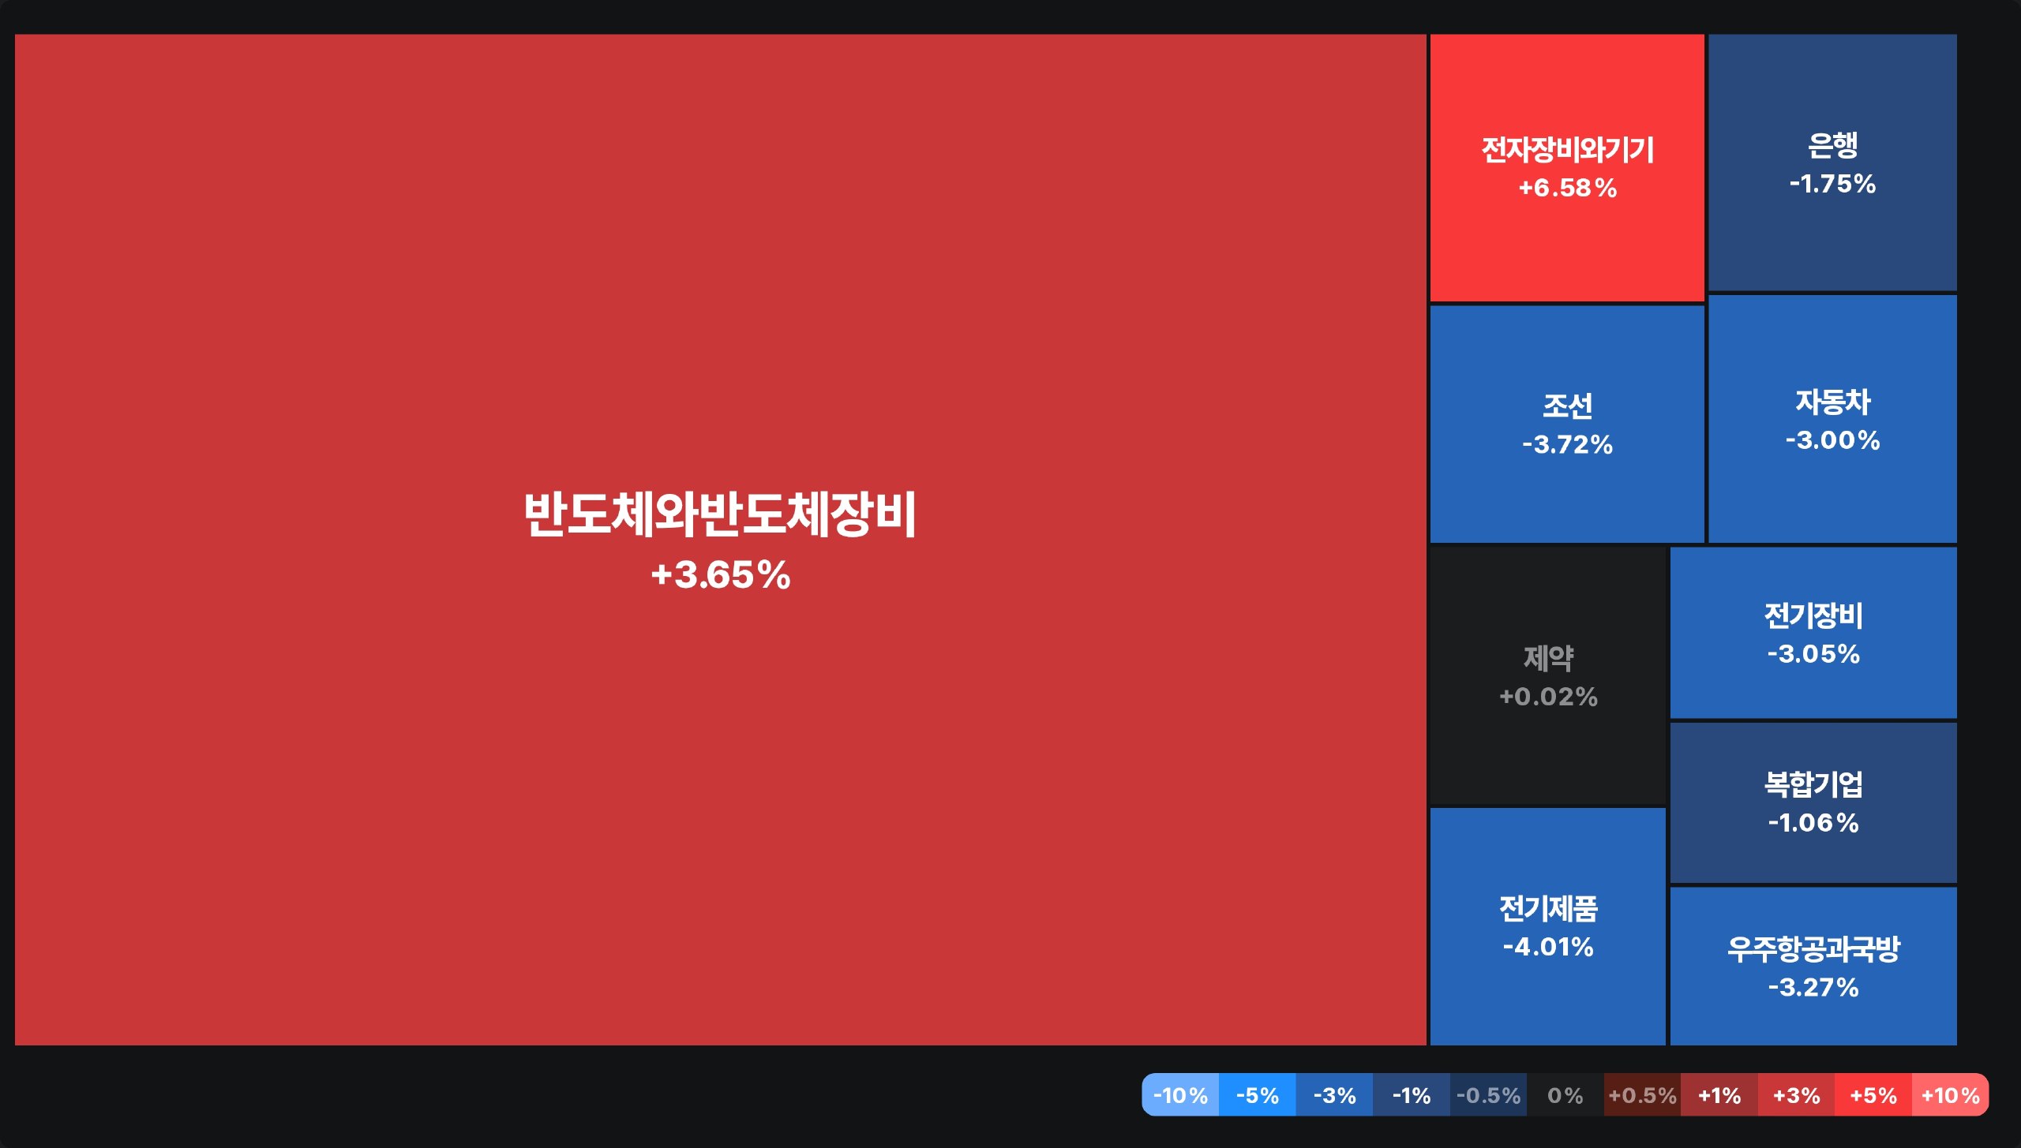
Task: Select the 자동차 -3.00% tile
Action: [1832, 419]
